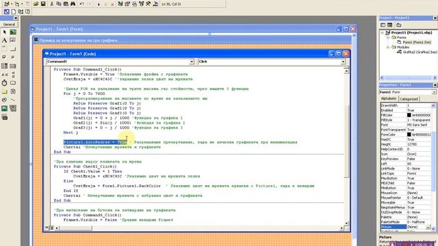The image size is (438, 246).
Task: Select the Image control in toolbox
Action: point(5,108)
